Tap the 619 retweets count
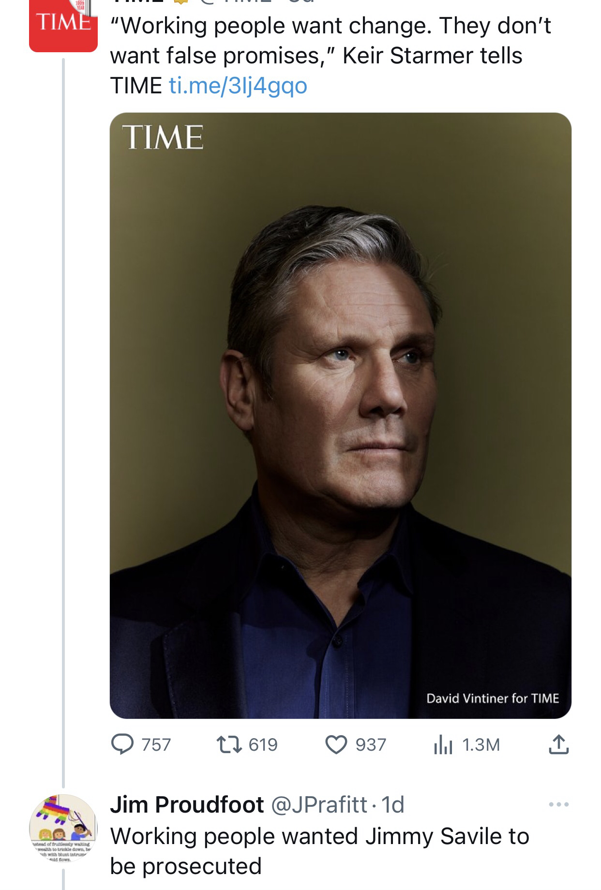This screenshot has height=890, width=601. (263, 744)
